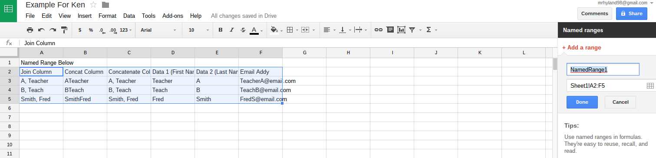This screenshot has height=158, width=656.
Task: Click All changes saved in Drive
Action: click(x=244, y=16)
